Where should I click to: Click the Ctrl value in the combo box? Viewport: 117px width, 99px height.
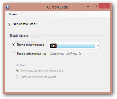[53, 46]
